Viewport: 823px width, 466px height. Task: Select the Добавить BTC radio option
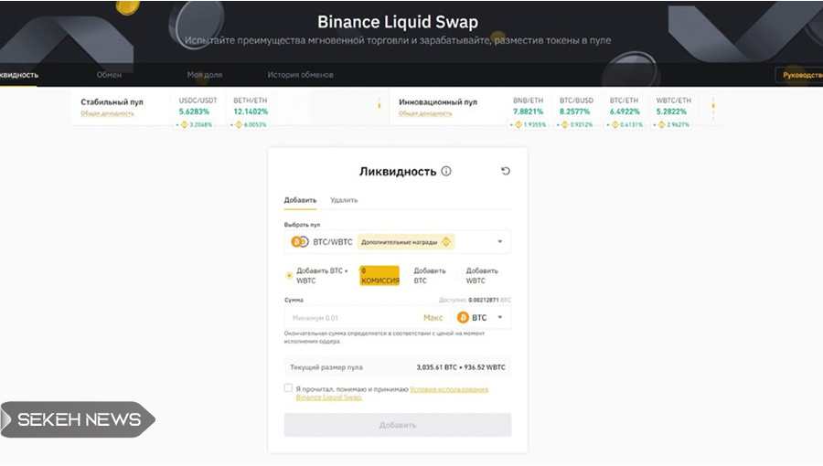(x=407, y=275)
